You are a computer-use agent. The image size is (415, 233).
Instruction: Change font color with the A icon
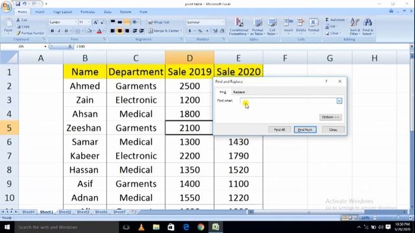[99, 31]
